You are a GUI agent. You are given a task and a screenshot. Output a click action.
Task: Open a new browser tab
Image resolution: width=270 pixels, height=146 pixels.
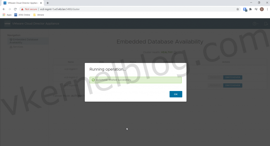click(48, 3)
